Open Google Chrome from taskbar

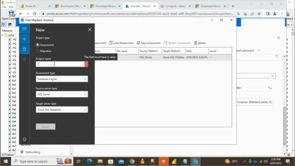[x=132, y=161]
